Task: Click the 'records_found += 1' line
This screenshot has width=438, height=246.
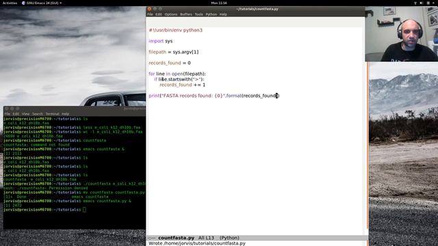Action: pyautogui.click(x=183, y=85)
